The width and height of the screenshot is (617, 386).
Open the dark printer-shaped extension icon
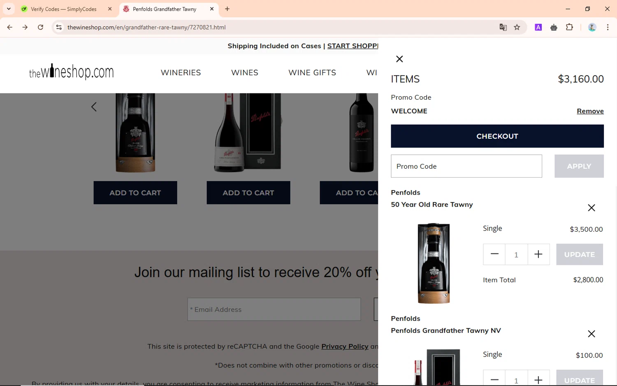[554, 27]
